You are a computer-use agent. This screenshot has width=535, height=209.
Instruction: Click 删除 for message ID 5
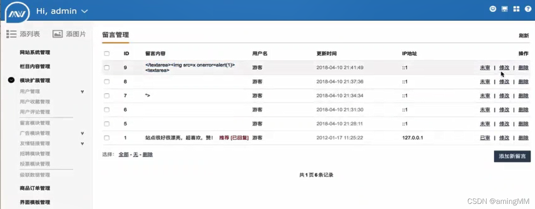pos(524,124)
